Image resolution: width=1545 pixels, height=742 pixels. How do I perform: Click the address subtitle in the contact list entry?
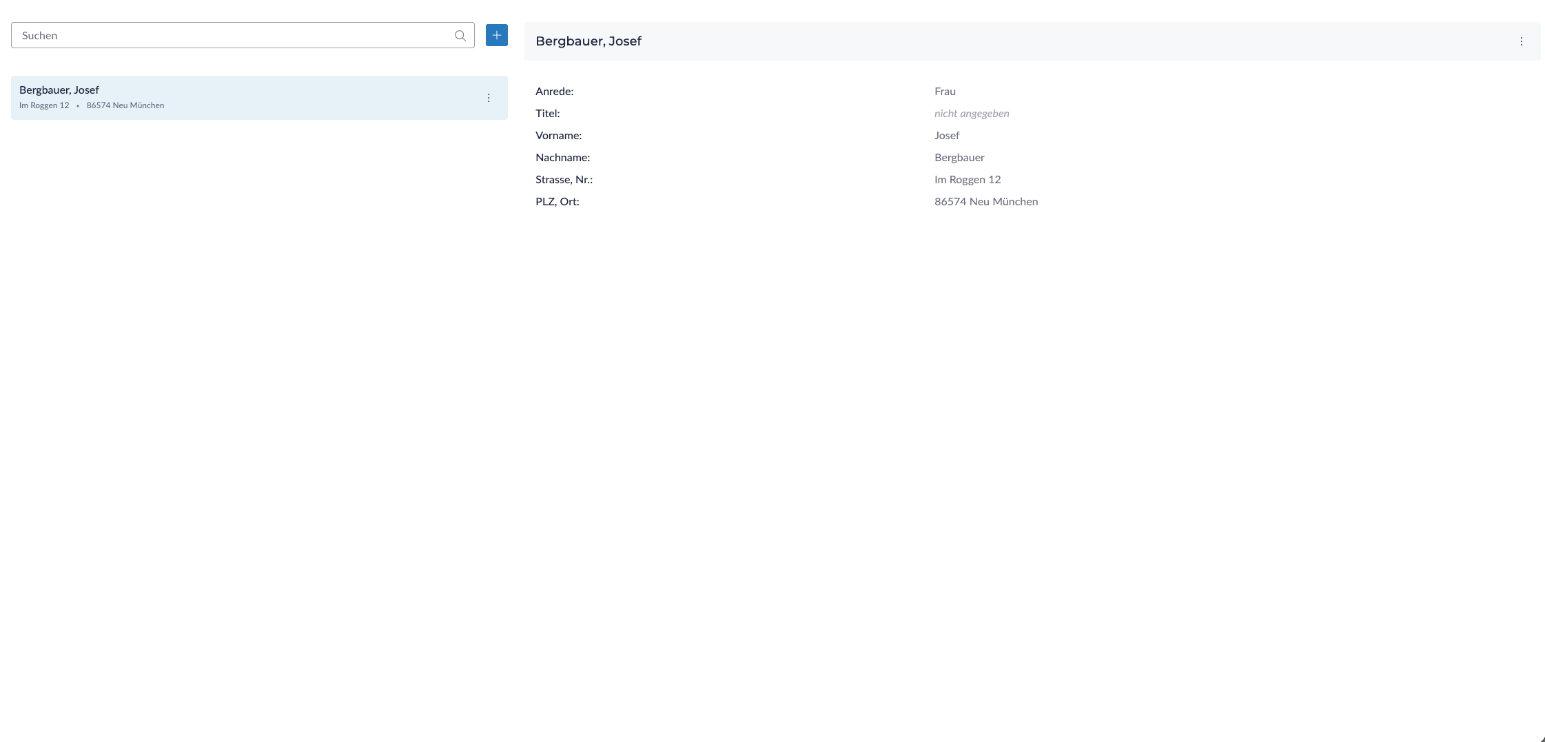pos(92,105)
